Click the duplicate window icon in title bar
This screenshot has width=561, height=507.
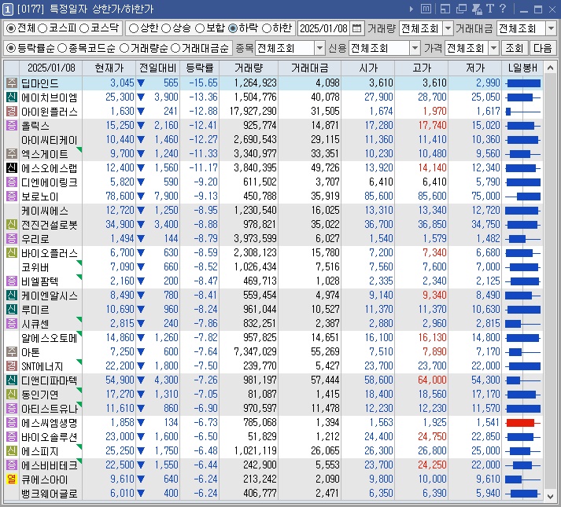(x=461, y=9)
